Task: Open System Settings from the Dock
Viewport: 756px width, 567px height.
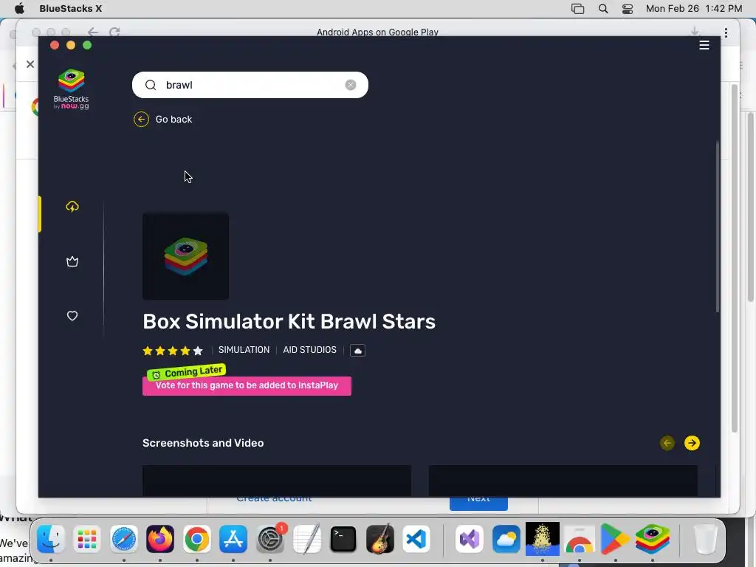Action: (270, 539)
